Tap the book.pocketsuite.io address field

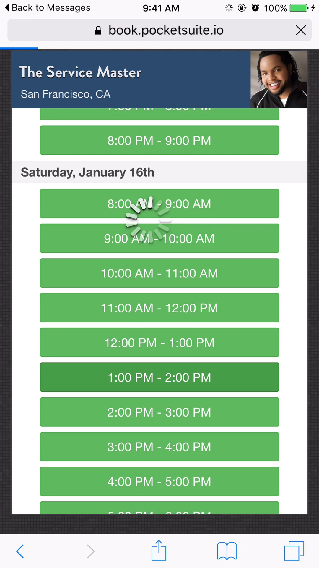coord(159,30)
